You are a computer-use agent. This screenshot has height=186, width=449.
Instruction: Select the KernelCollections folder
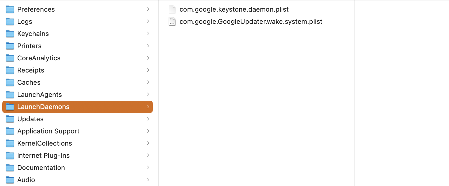point(44,143)
